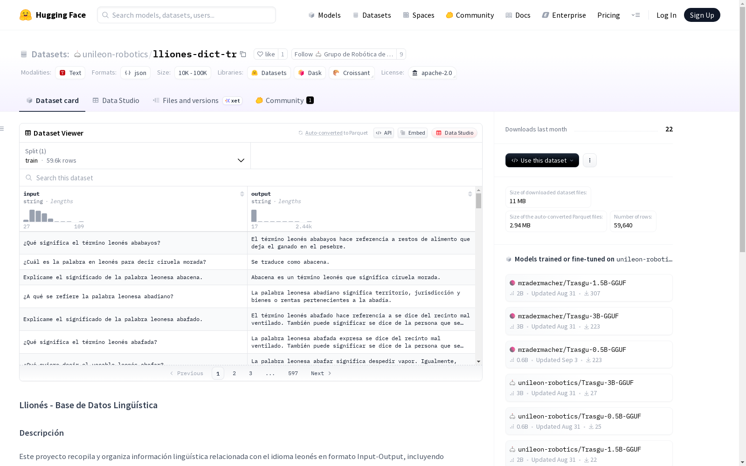Open the more options kebab button
This screenshot has height=466, width=746.
point(590,160)
